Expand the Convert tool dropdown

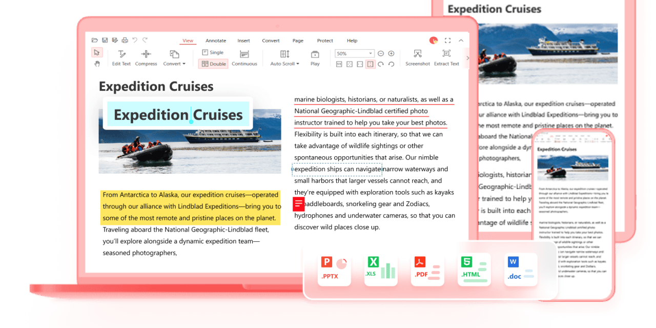(174, 57)
